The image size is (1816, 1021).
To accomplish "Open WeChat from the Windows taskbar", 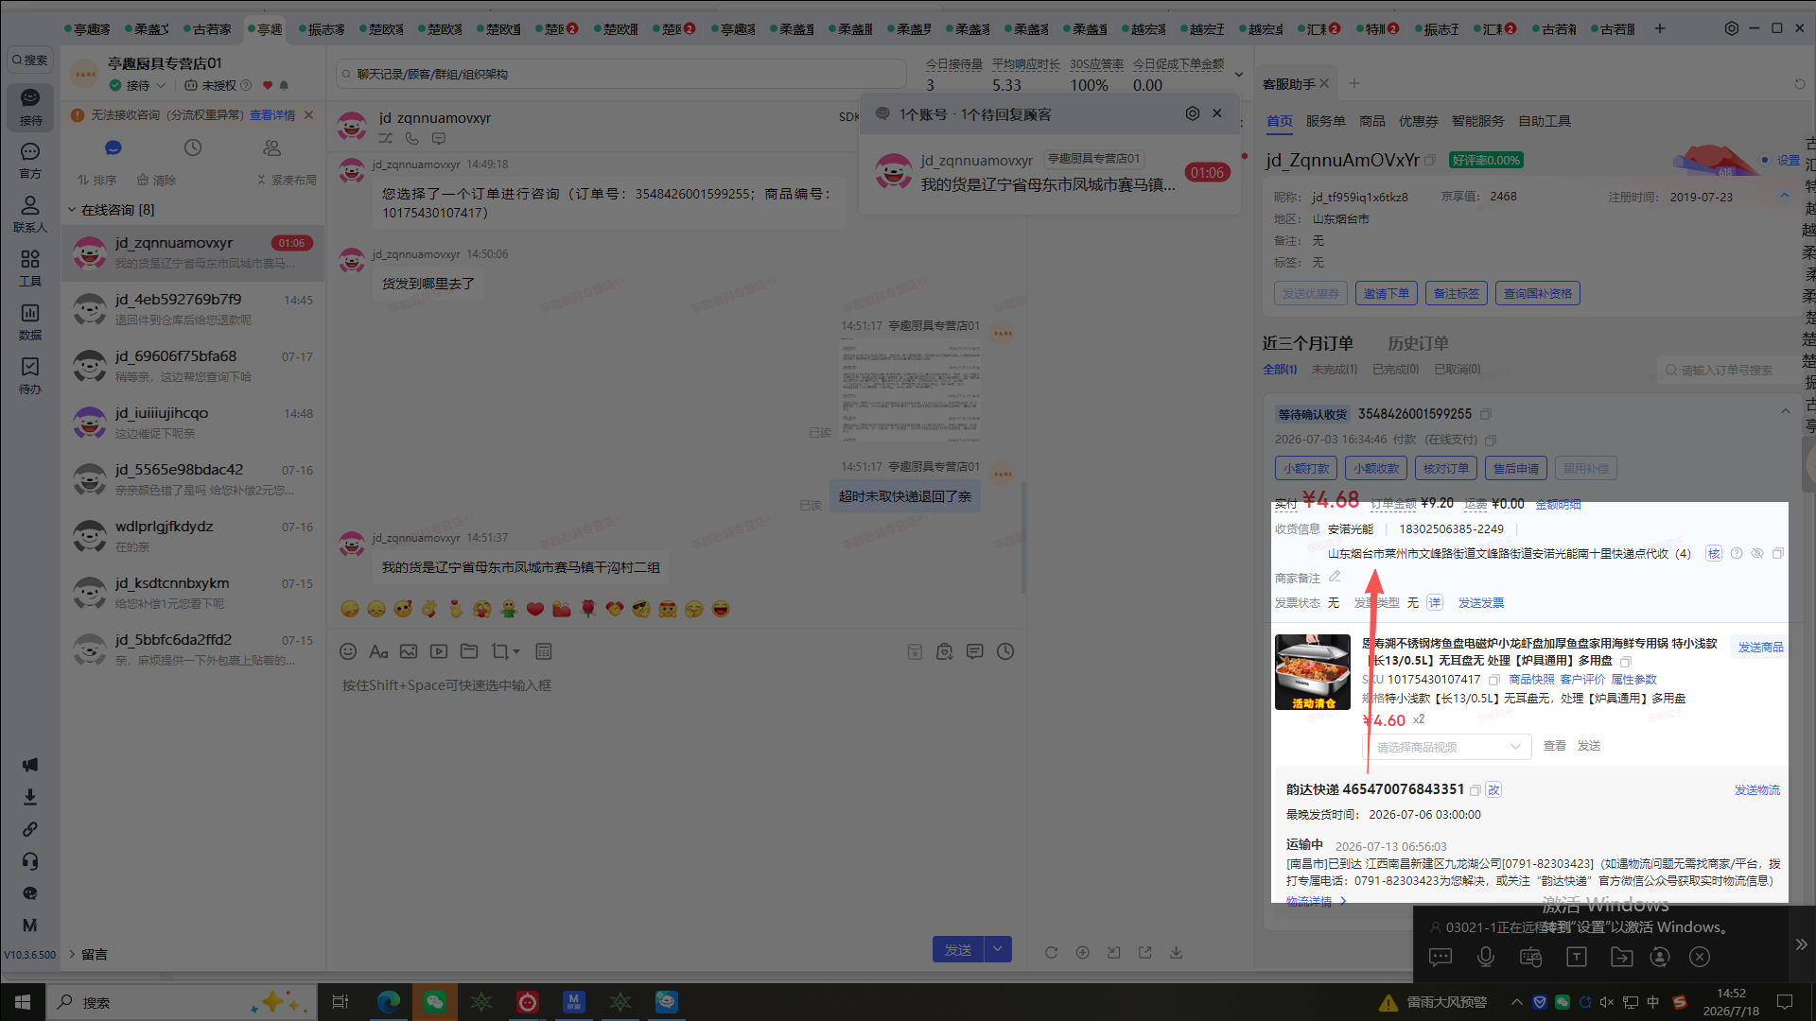I will [434, 1002].
